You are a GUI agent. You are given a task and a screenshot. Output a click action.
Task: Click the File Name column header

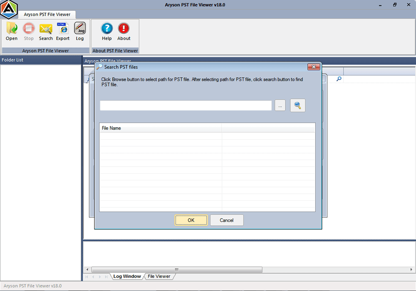pyautogui.click(x=161, y=128)
